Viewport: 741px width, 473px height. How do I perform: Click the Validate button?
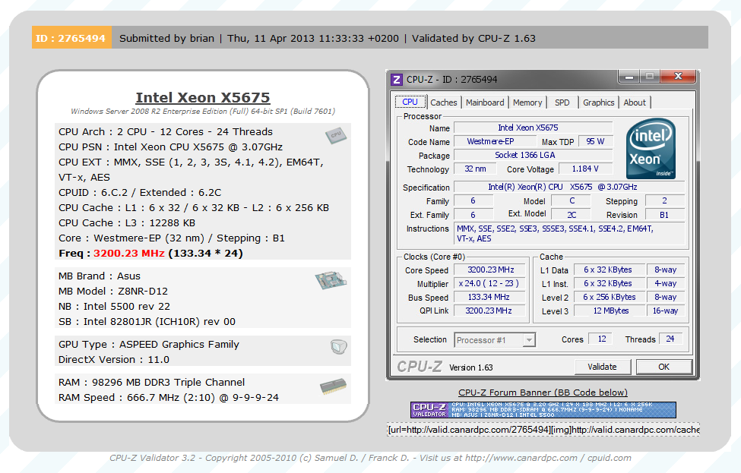pos(602,367)
